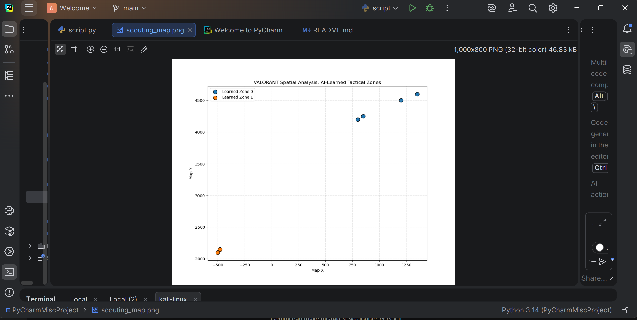Screen dimensions: 637x320
Task: Open the AI chat side panel
Action: (x=627, y=49)
